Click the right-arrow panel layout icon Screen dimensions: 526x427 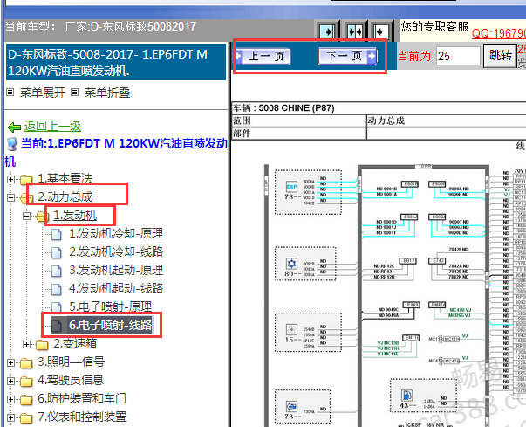tap(327, 32)
